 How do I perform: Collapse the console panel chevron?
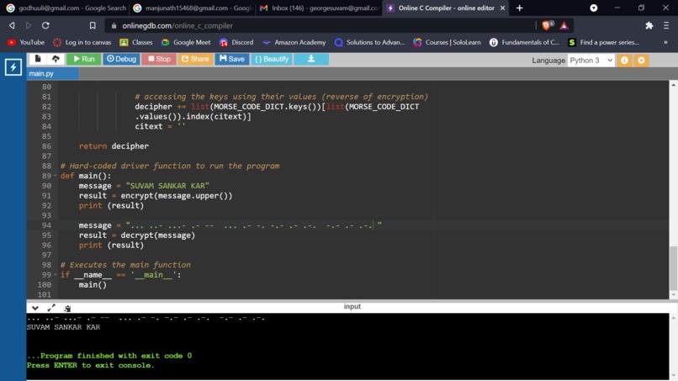point(35,308)
